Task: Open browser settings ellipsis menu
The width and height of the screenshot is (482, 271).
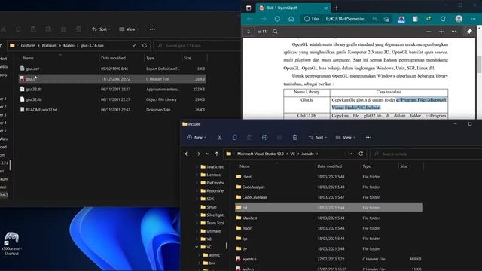Action: click(473, 19)
